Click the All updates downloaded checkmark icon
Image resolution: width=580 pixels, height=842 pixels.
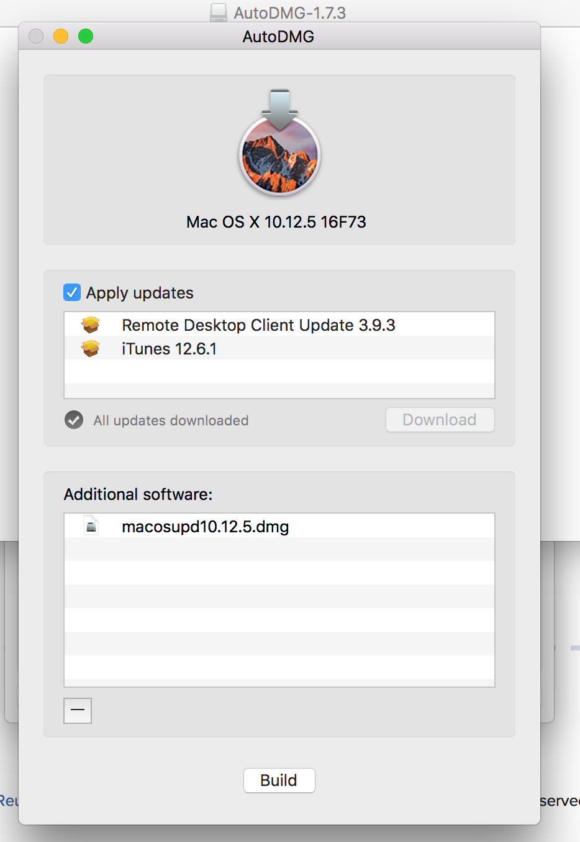click(x=74, y=420)
